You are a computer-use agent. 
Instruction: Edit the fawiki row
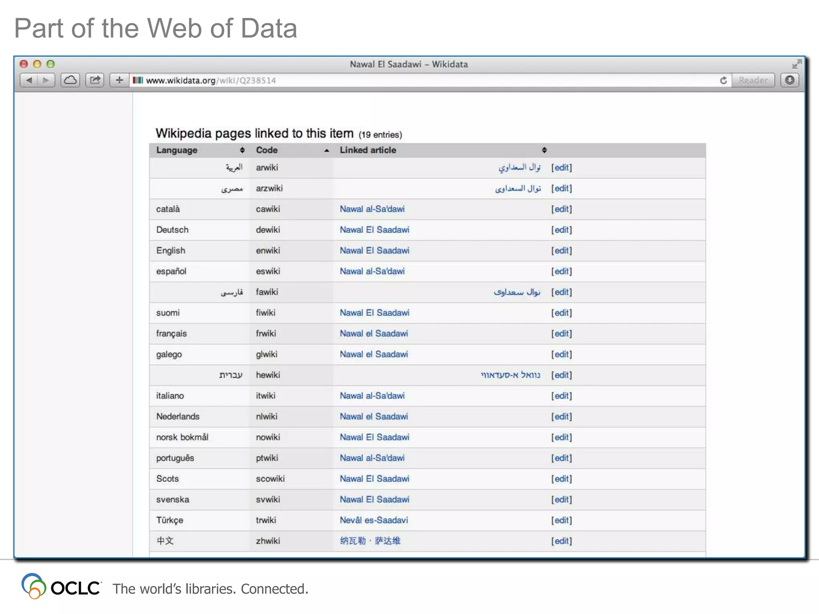tap(561, 292)
